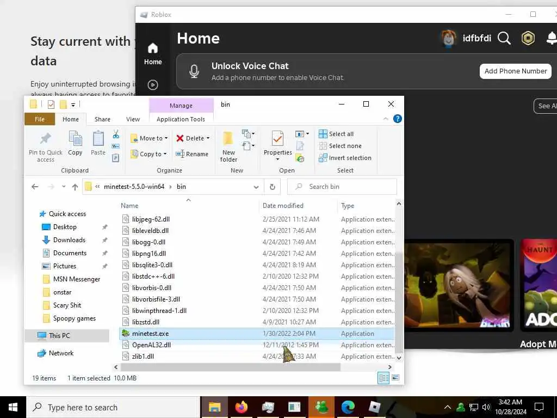
Task: Open the Copy to dropdown
Action: pos(148,154)
